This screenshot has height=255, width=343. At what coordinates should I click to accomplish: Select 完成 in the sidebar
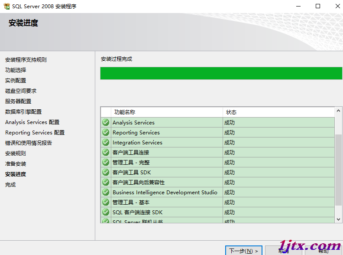(x=10, y=185)
